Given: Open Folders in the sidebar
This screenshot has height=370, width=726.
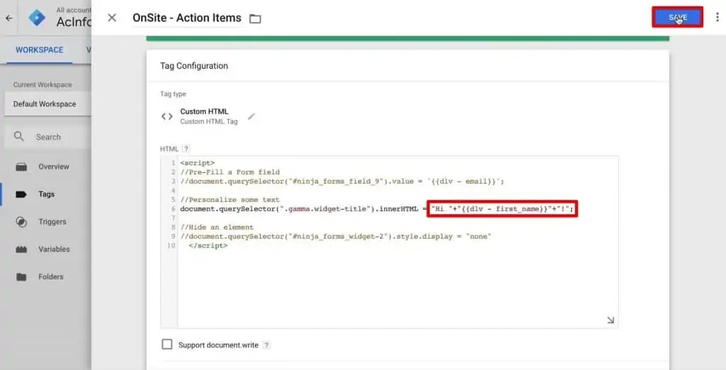Looking at the screenshot, I should tap(51, 277).
